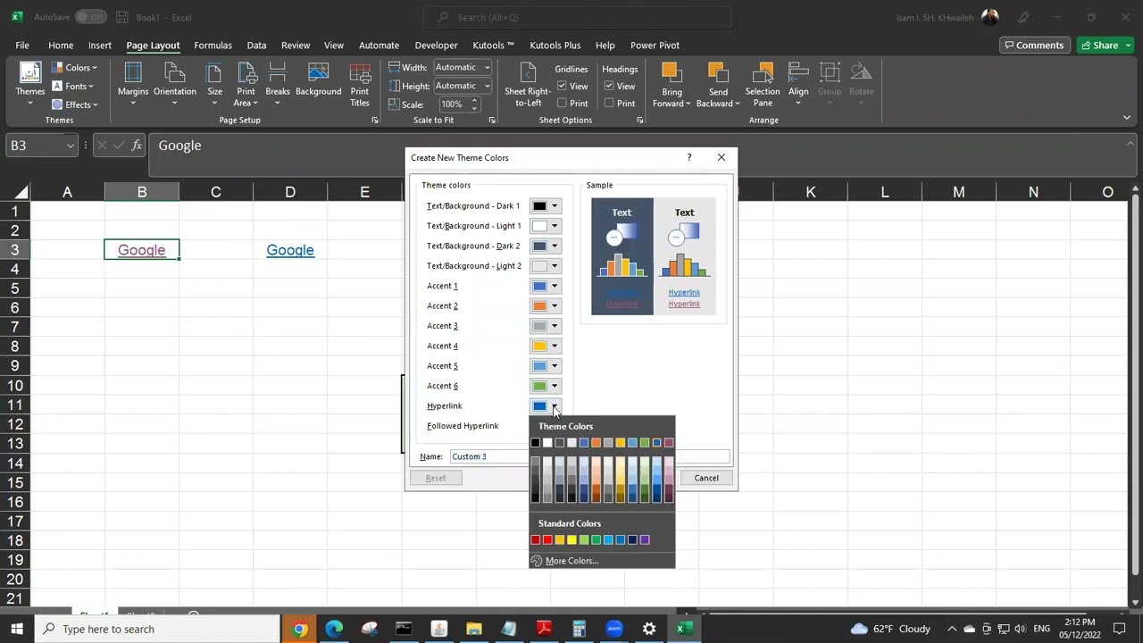Open the Themes gallery button
This screenshot has height=643, width=1143.
[29, 85]
